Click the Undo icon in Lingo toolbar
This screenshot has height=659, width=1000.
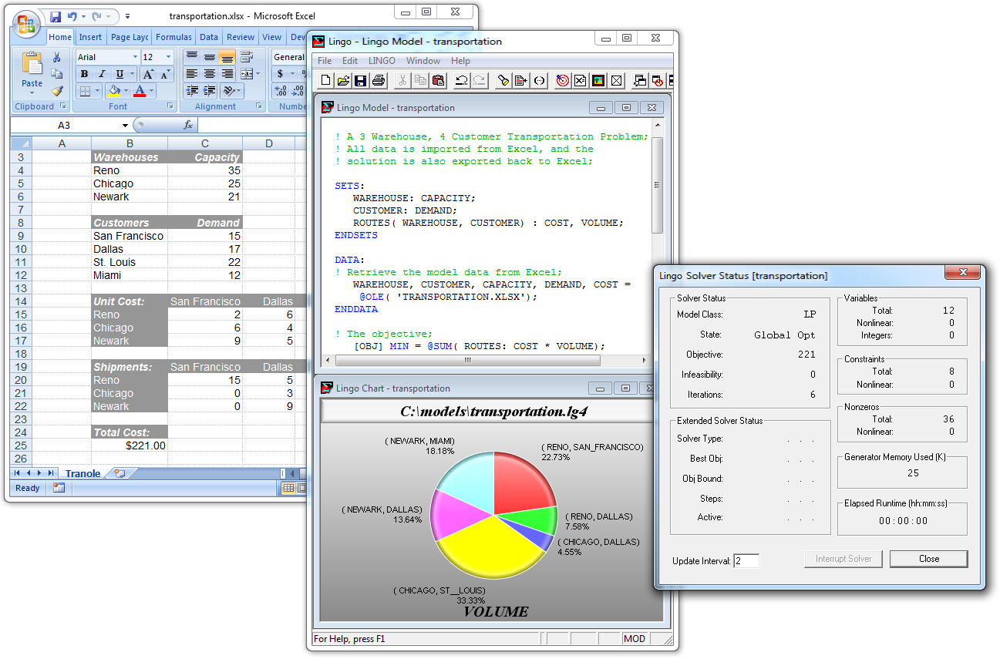(461, 80)
